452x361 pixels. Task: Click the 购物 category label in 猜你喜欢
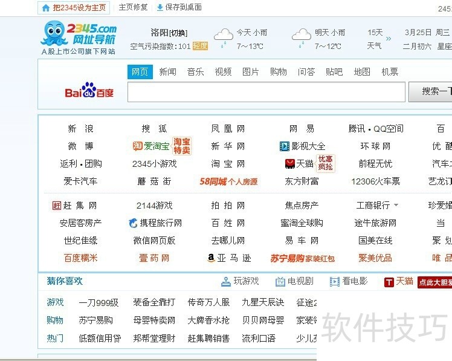point(55,320)
